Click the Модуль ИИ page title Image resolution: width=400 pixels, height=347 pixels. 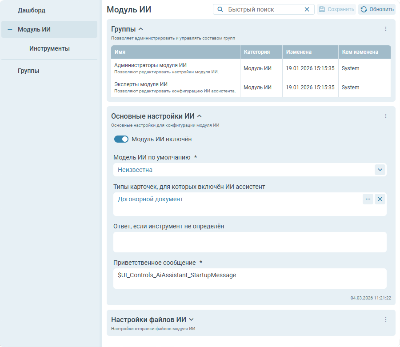pyautogui.click(x=129, y=9)
